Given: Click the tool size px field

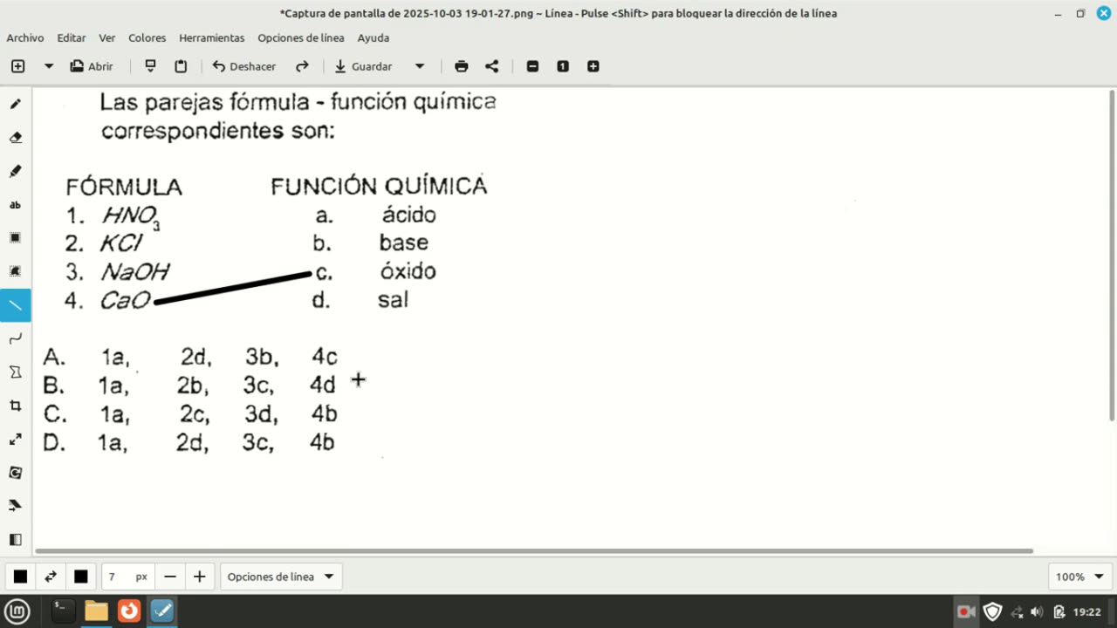Looking at the screenshot, I should pyautogui.click(x=127, y=577).
